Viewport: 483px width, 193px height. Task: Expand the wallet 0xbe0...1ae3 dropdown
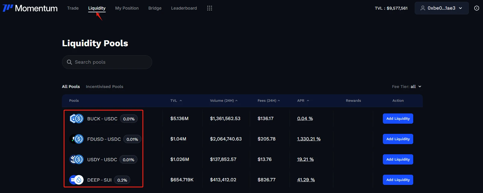tap(441, 8)
